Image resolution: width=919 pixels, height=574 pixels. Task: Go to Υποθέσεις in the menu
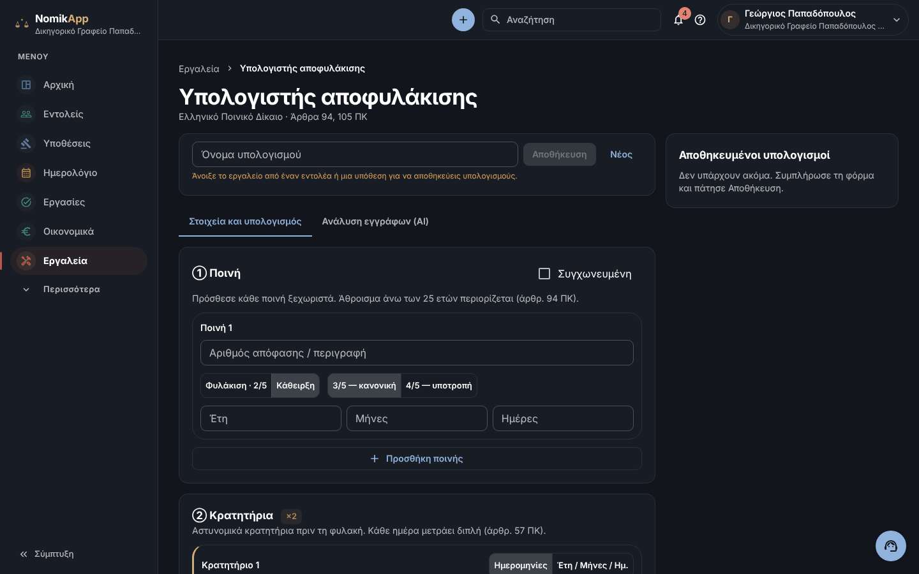click(79, 143)
